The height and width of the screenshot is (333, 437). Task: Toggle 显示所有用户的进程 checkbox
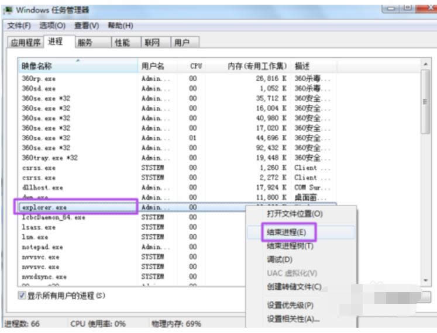coord(22,296)
